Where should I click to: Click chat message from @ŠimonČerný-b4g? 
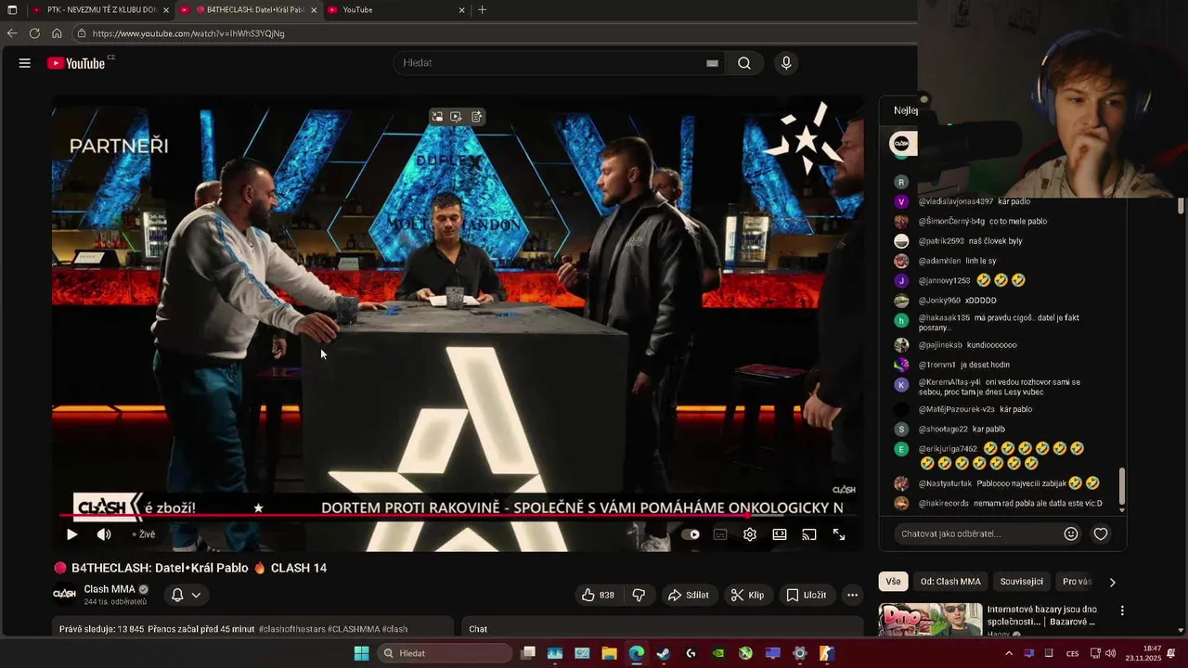tap(973, 222)
